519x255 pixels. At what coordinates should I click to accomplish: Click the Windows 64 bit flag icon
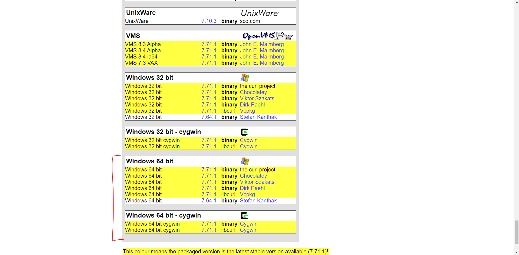pyautogui.click(x=245, y=161)
